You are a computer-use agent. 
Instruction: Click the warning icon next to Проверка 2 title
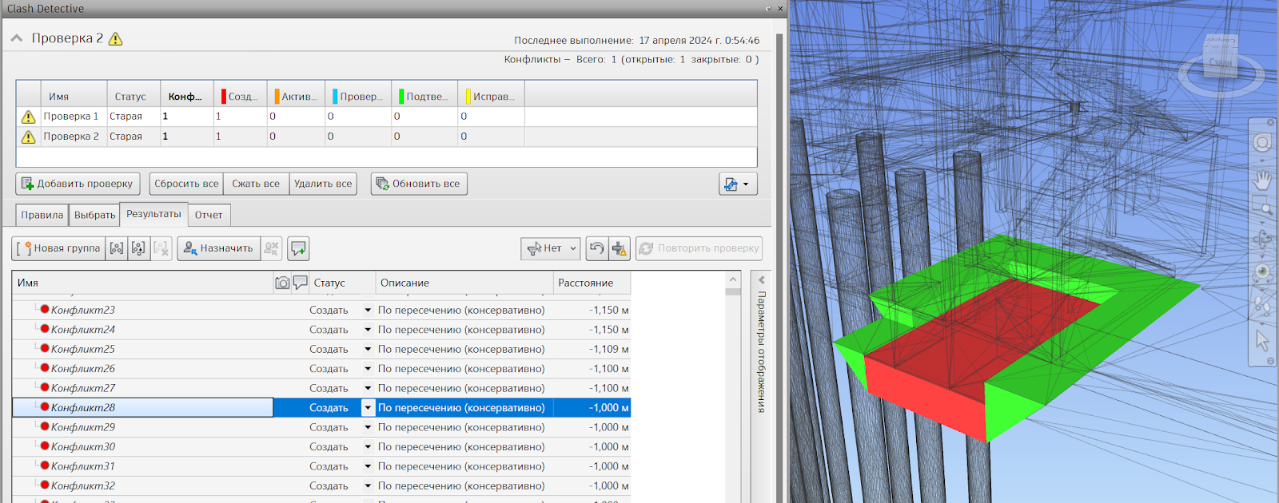[116, 38]
